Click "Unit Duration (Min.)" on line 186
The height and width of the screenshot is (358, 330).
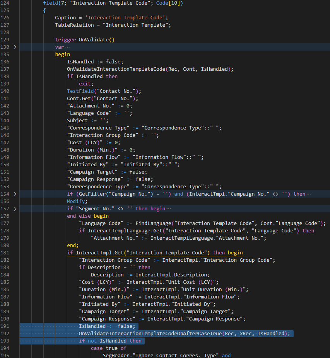pos(213,290)
